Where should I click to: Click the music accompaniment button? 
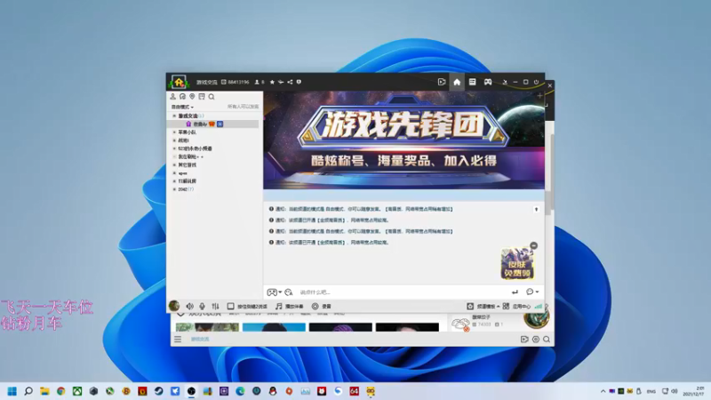(290, 306)
